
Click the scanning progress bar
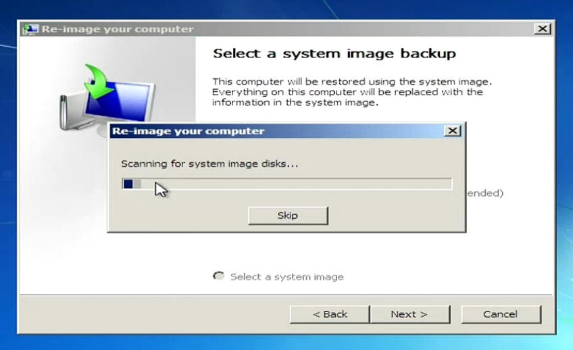(x=287, y=184)
